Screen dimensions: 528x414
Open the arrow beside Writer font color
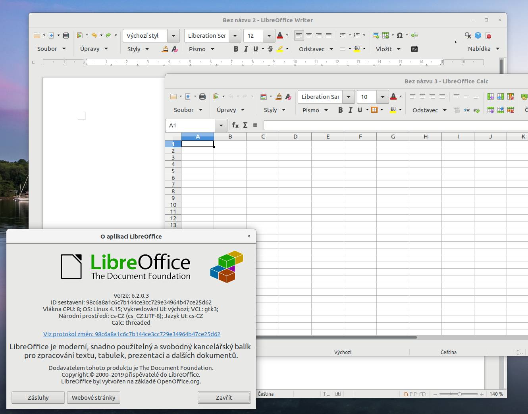click(287, 35)
